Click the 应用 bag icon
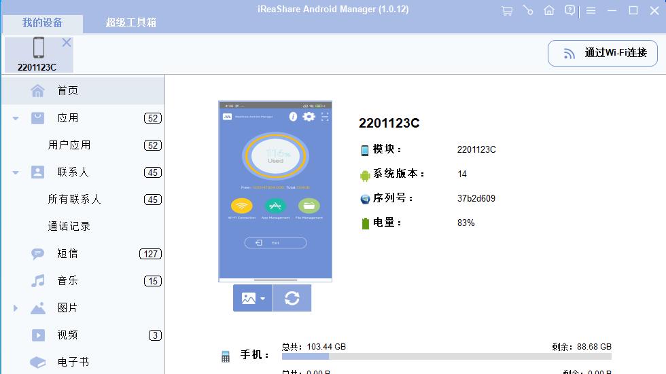The width and height of the screenshot is (666, 374). click(x=37, y=118)
